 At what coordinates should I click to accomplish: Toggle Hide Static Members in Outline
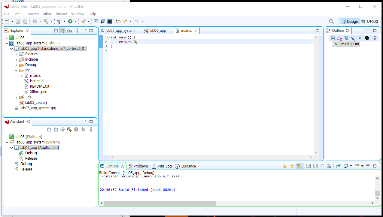pyautogui.click(x=353, y=38)
